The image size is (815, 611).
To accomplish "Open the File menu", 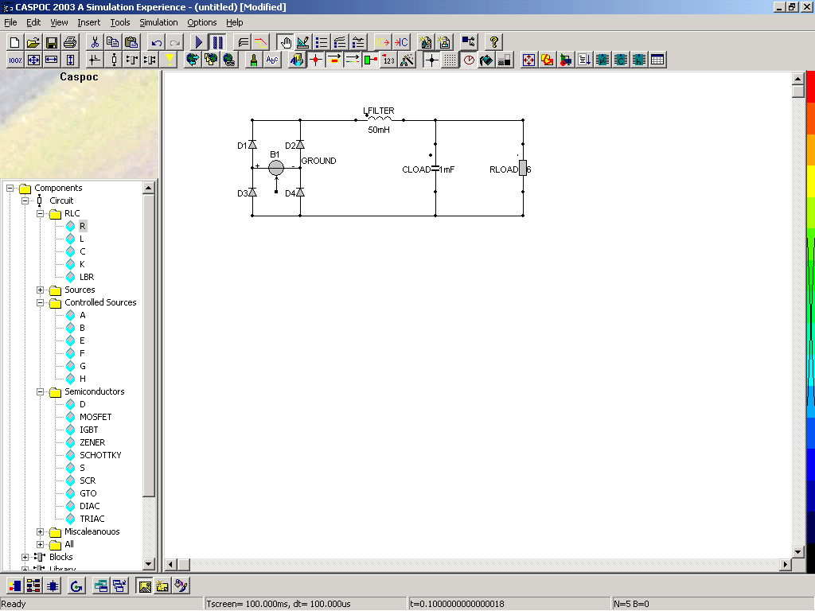I will coord(10,22).
